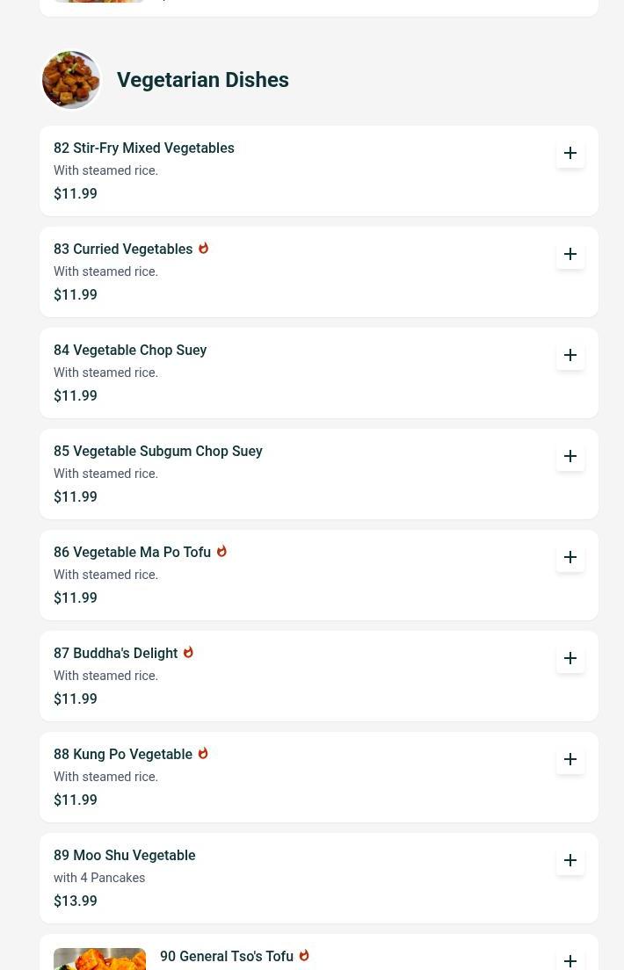Click the $13.99 Moo Shu Vegetable price
Viewport: 624px width, 970px height.
tap(76, 901)
